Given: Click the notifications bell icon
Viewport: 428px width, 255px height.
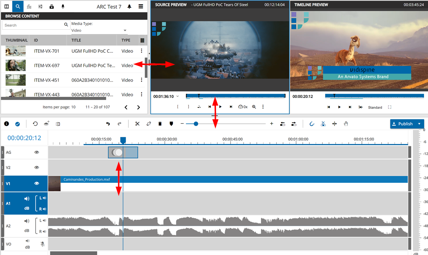Looking at the screenshot, I should [130, 7].
